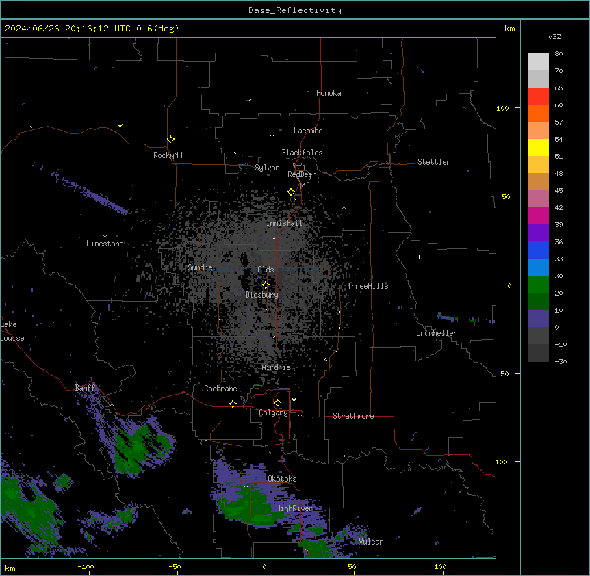Click the Ponoka city label
Image resolution: width=590 pixels, height=576 pixels.
(329, 93)
